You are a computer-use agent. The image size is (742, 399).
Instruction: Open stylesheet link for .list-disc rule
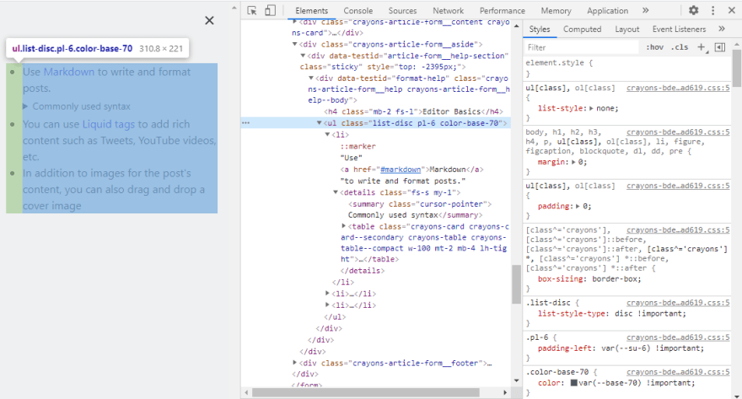click(x=678, y=303)
